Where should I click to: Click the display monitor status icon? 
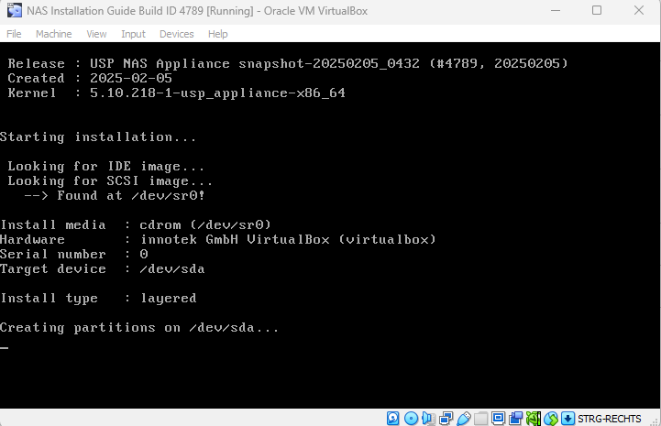(x=498, y=419)
